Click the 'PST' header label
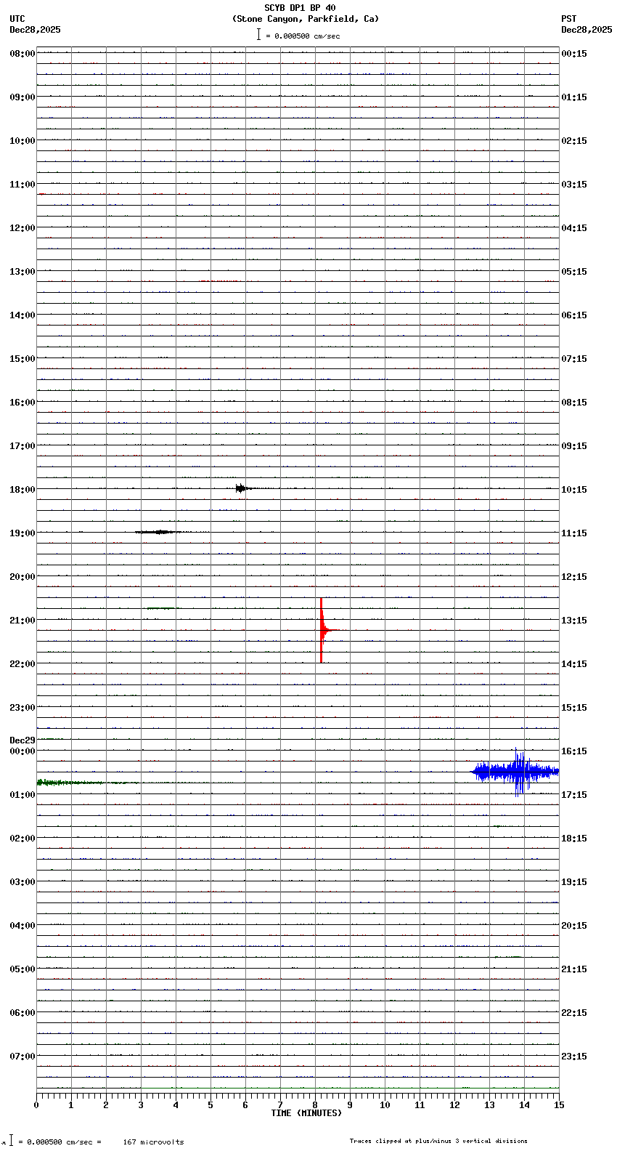This screenshot has width=617, height=1151. tap(569, 19)
